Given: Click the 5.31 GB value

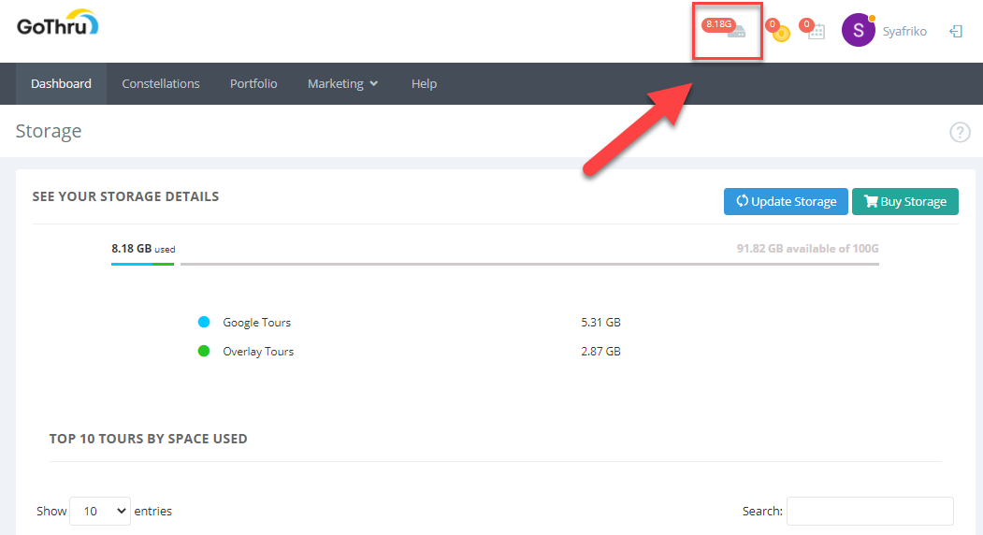Looking at the screenshot, I should click(x=600, y=323).
